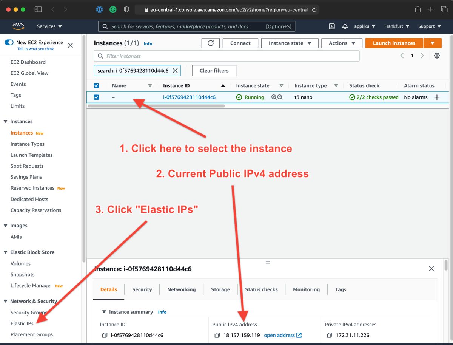The width and height of the screenshot is (453, 345).
Task: Click the Connect button
Action: point(240,43)
